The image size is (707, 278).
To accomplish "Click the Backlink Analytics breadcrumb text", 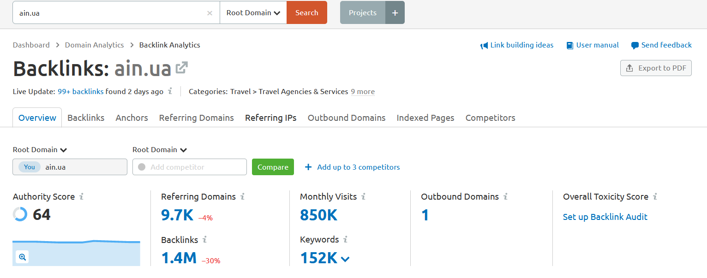I will pos(170,45).
